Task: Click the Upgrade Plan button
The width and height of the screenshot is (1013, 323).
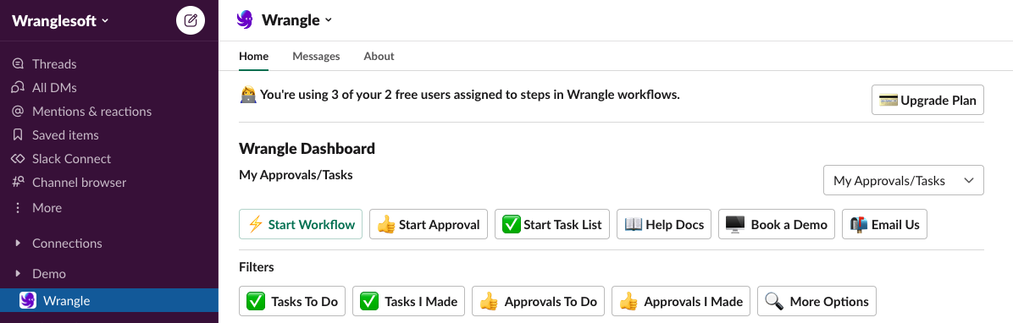Action: pos(927,100)
